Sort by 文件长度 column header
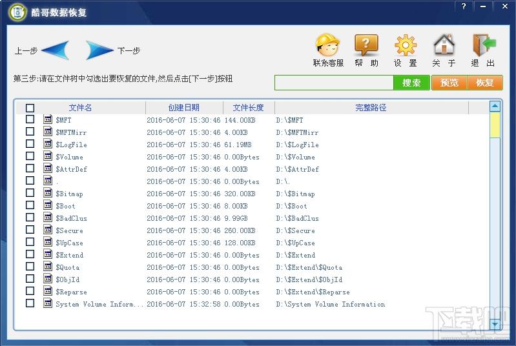The width and height of the screenshot is (516, 346). tap(249, 108)
